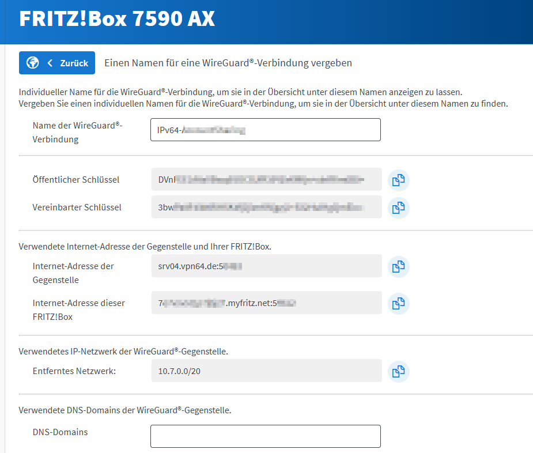This screenshot has width=533, height=453.
Task: Click the Name der WireGuard-Verbindung label
Action: tap(77, 132)
